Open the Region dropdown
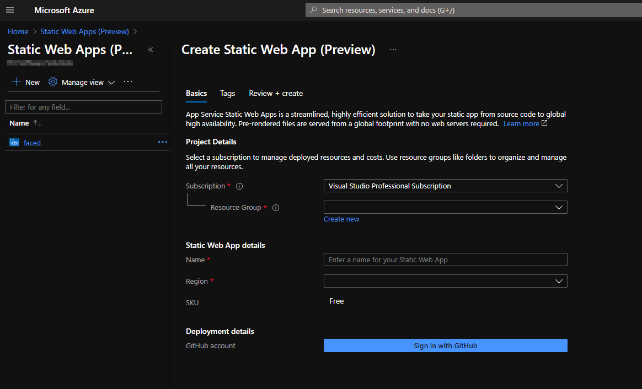 (x=446, y=281)
